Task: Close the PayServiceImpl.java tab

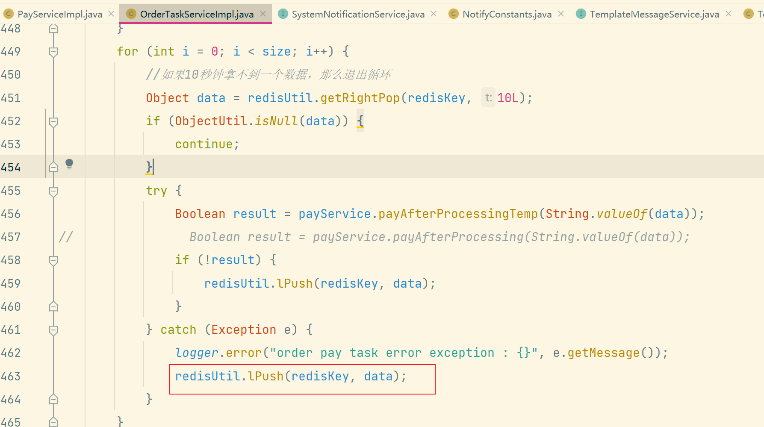Action: click(111, 14)
